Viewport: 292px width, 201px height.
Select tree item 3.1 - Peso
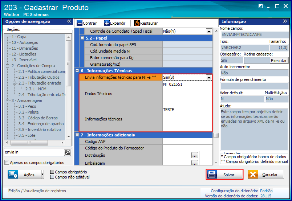pyautogui.click(x=27, y=106)
